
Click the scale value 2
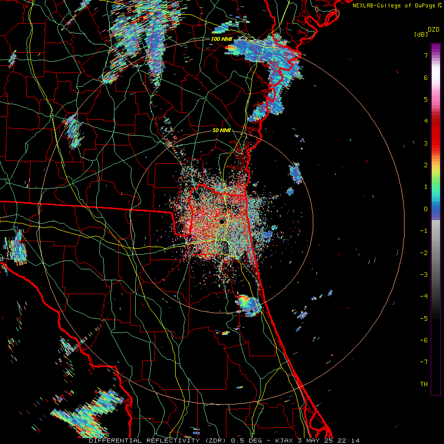[426, 165]
